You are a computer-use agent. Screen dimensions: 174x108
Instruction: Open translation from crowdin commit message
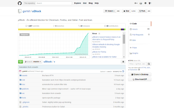point(29,67)
